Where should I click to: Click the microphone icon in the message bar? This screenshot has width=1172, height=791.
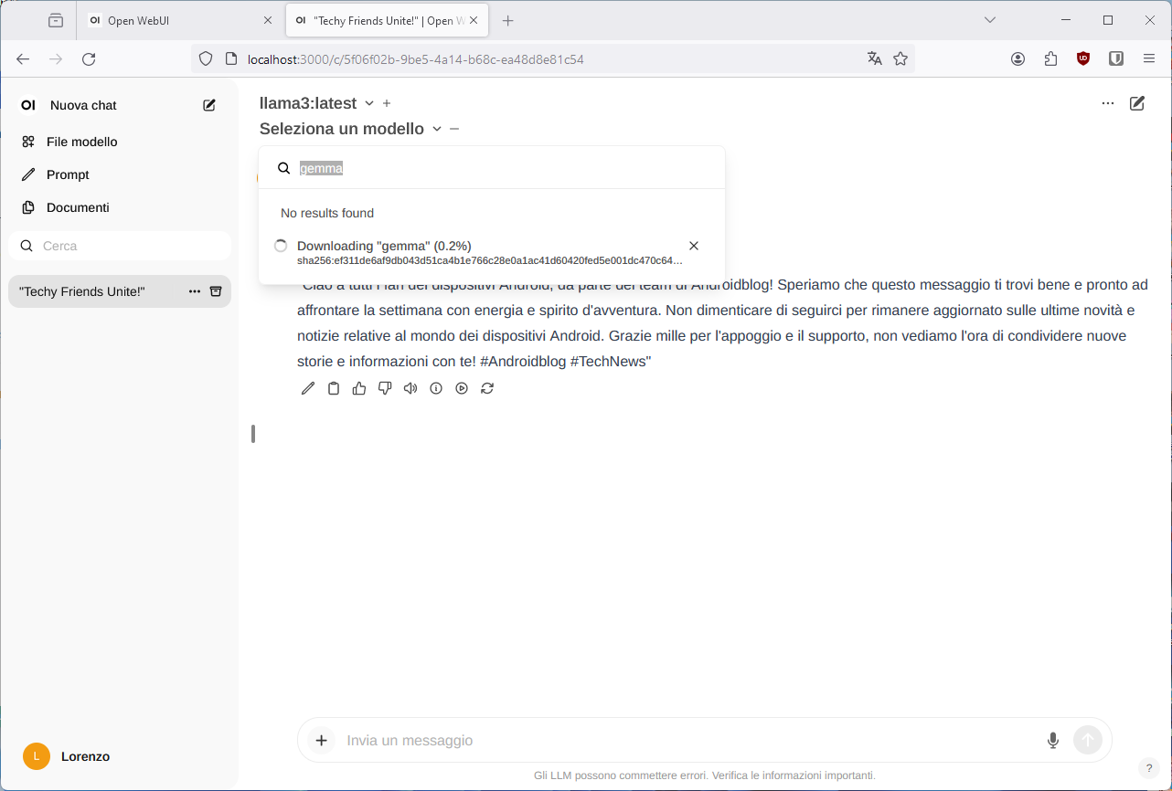tap(1052, 740)
